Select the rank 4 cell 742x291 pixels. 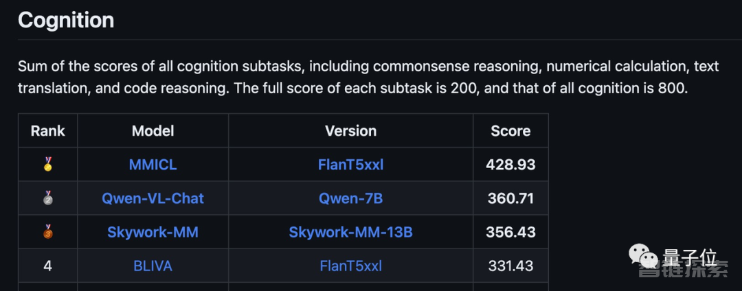(x=48, y=266)
